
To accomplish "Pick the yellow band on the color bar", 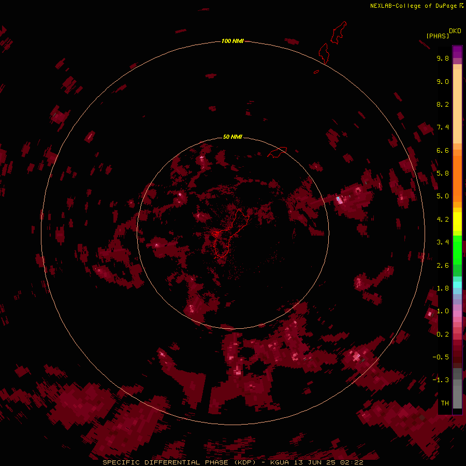I will 457,222.
